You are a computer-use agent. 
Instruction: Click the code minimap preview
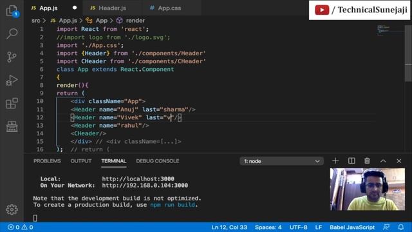390,30
